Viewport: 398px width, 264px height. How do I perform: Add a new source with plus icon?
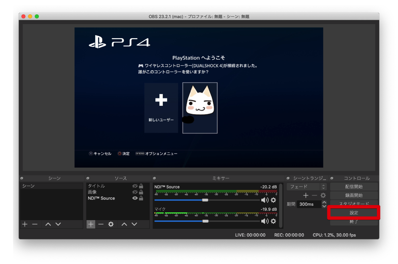click(91, 224)
